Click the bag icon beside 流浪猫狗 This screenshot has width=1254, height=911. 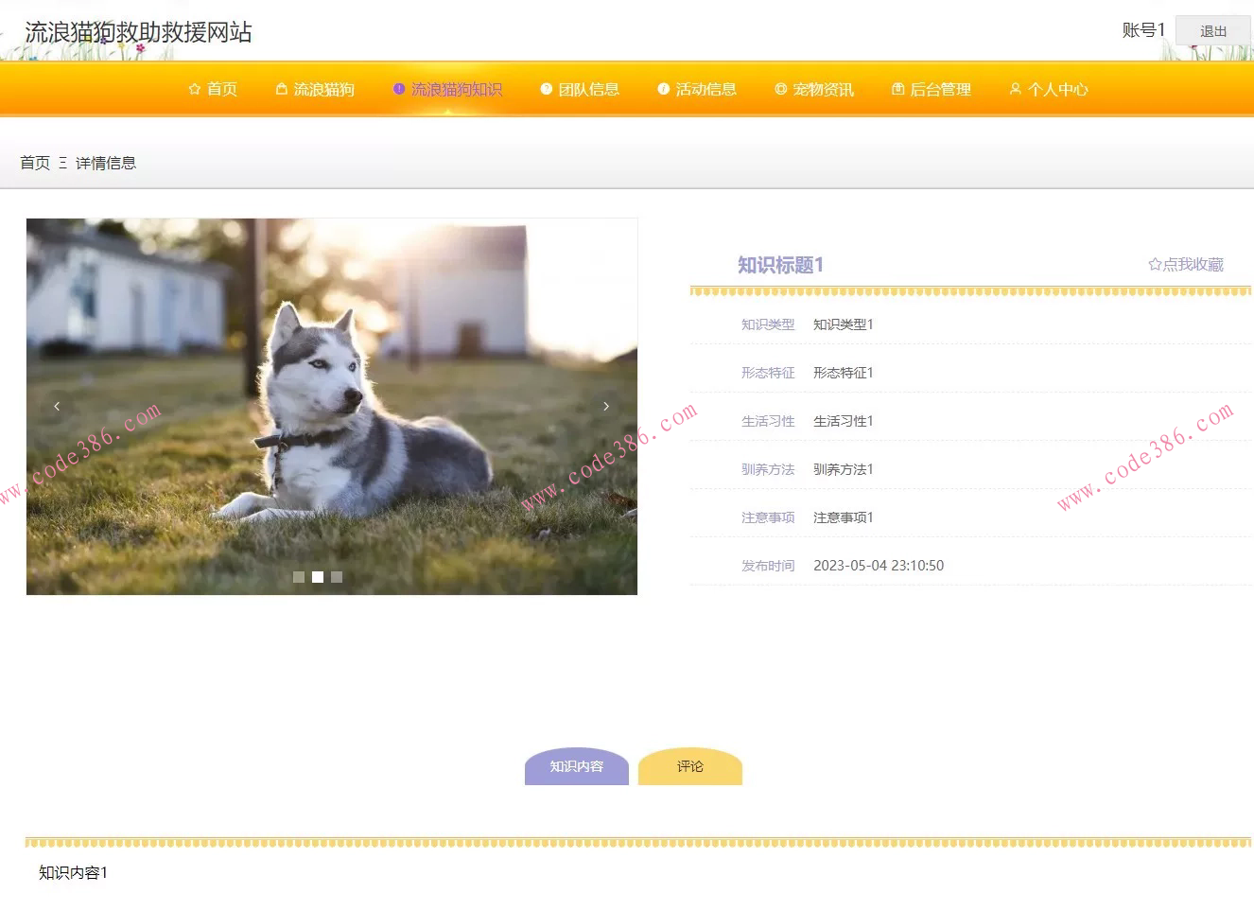(x=281, y=89)
